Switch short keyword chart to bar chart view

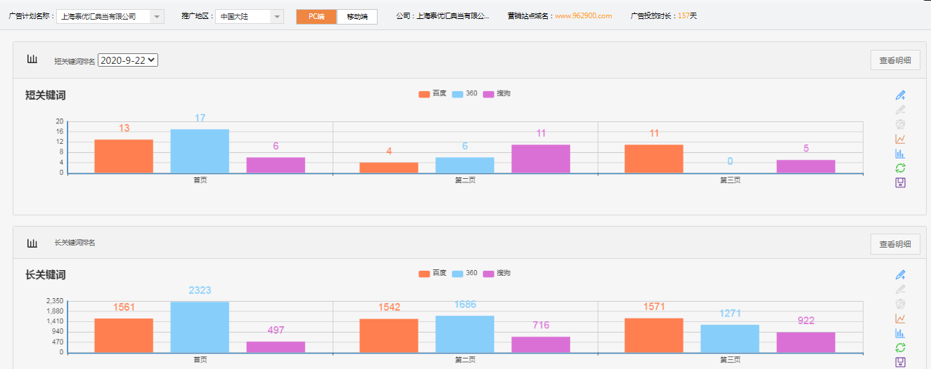click(x=900, y=154)
